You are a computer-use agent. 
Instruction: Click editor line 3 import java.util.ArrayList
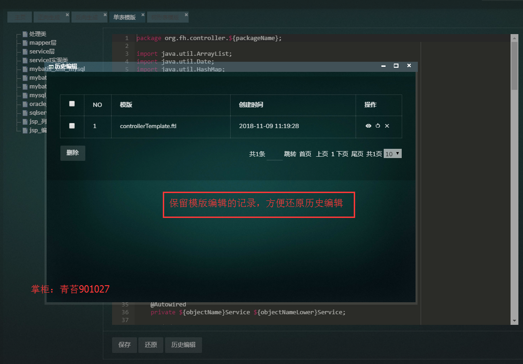[x=184, y=53]
